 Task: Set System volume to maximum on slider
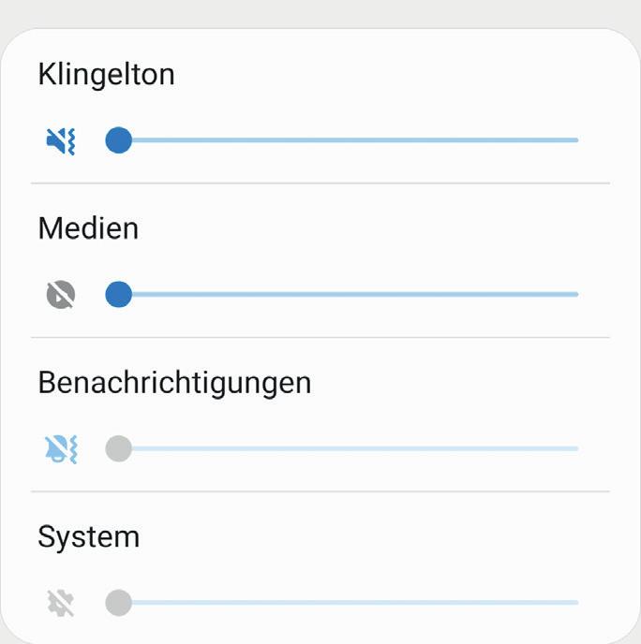[576, 603]
